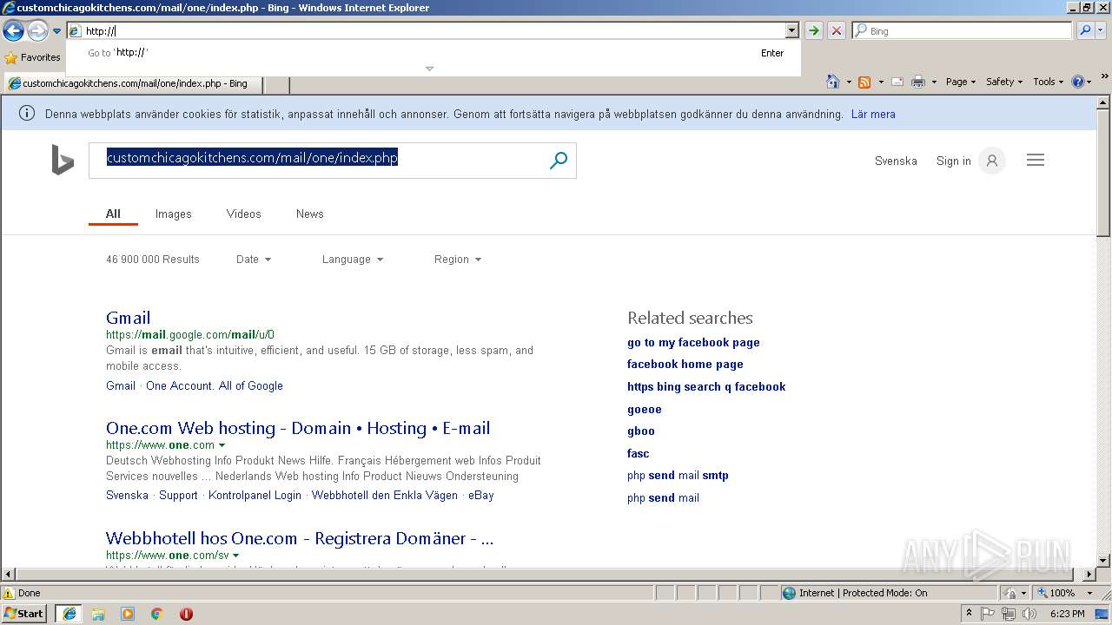Switch to the Videos tab

coord(243,214)
